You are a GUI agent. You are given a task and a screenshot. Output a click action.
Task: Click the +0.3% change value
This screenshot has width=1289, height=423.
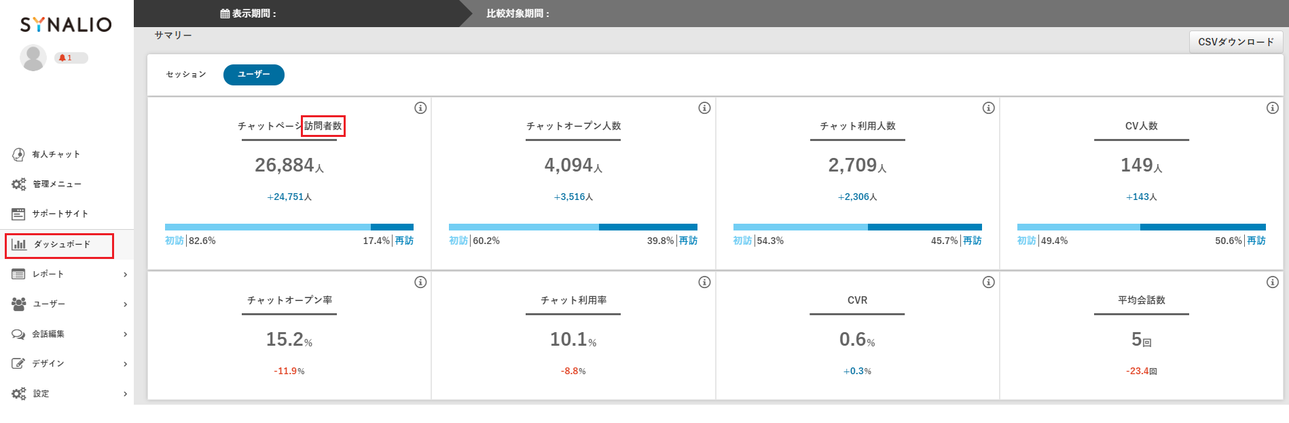coord(857,371)
